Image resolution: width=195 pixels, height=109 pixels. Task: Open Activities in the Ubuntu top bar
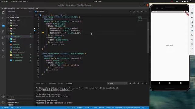point(4,1)
